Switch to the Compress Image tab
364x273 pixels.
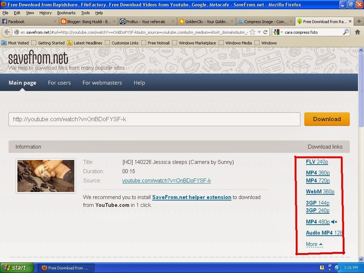point(265,22)
